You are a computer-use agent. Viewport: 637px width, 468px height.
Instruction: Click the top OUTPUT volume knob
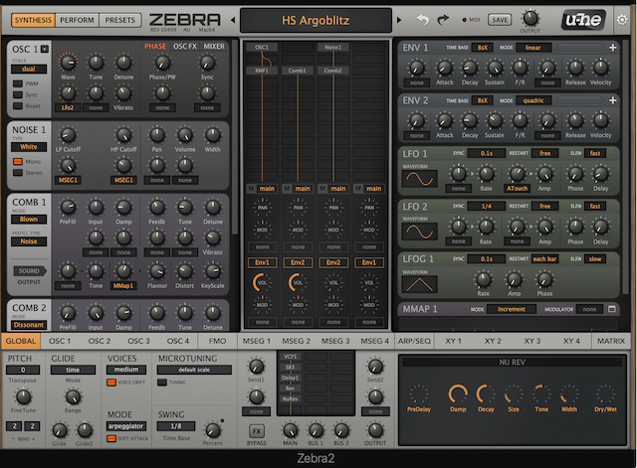point(531,19)
